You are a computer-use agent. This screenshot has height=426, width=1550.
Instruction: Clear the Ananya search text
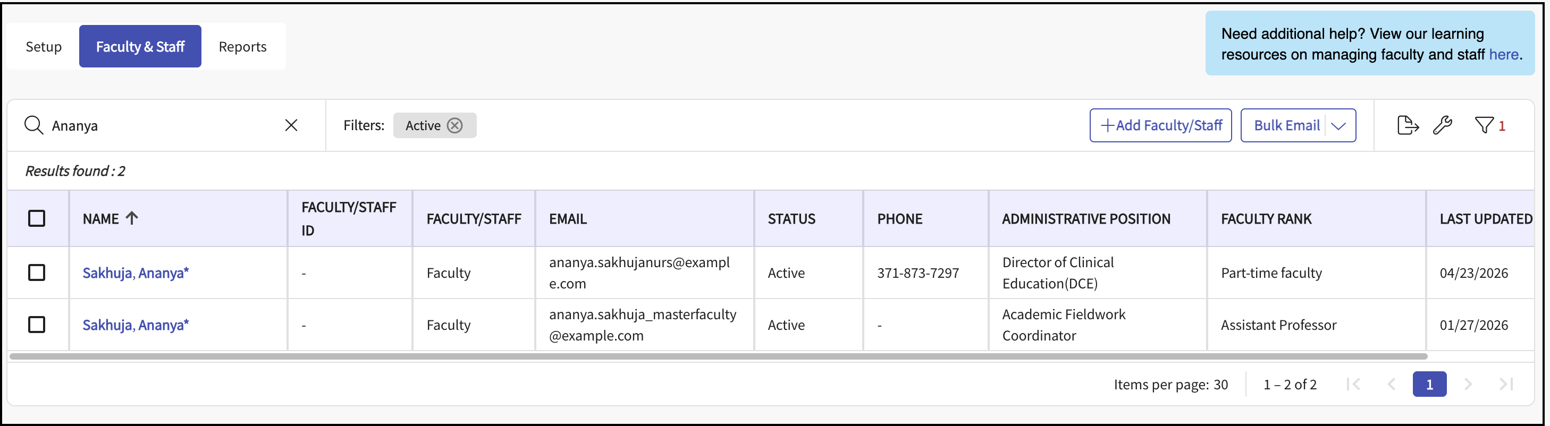(x=291, y=125)
